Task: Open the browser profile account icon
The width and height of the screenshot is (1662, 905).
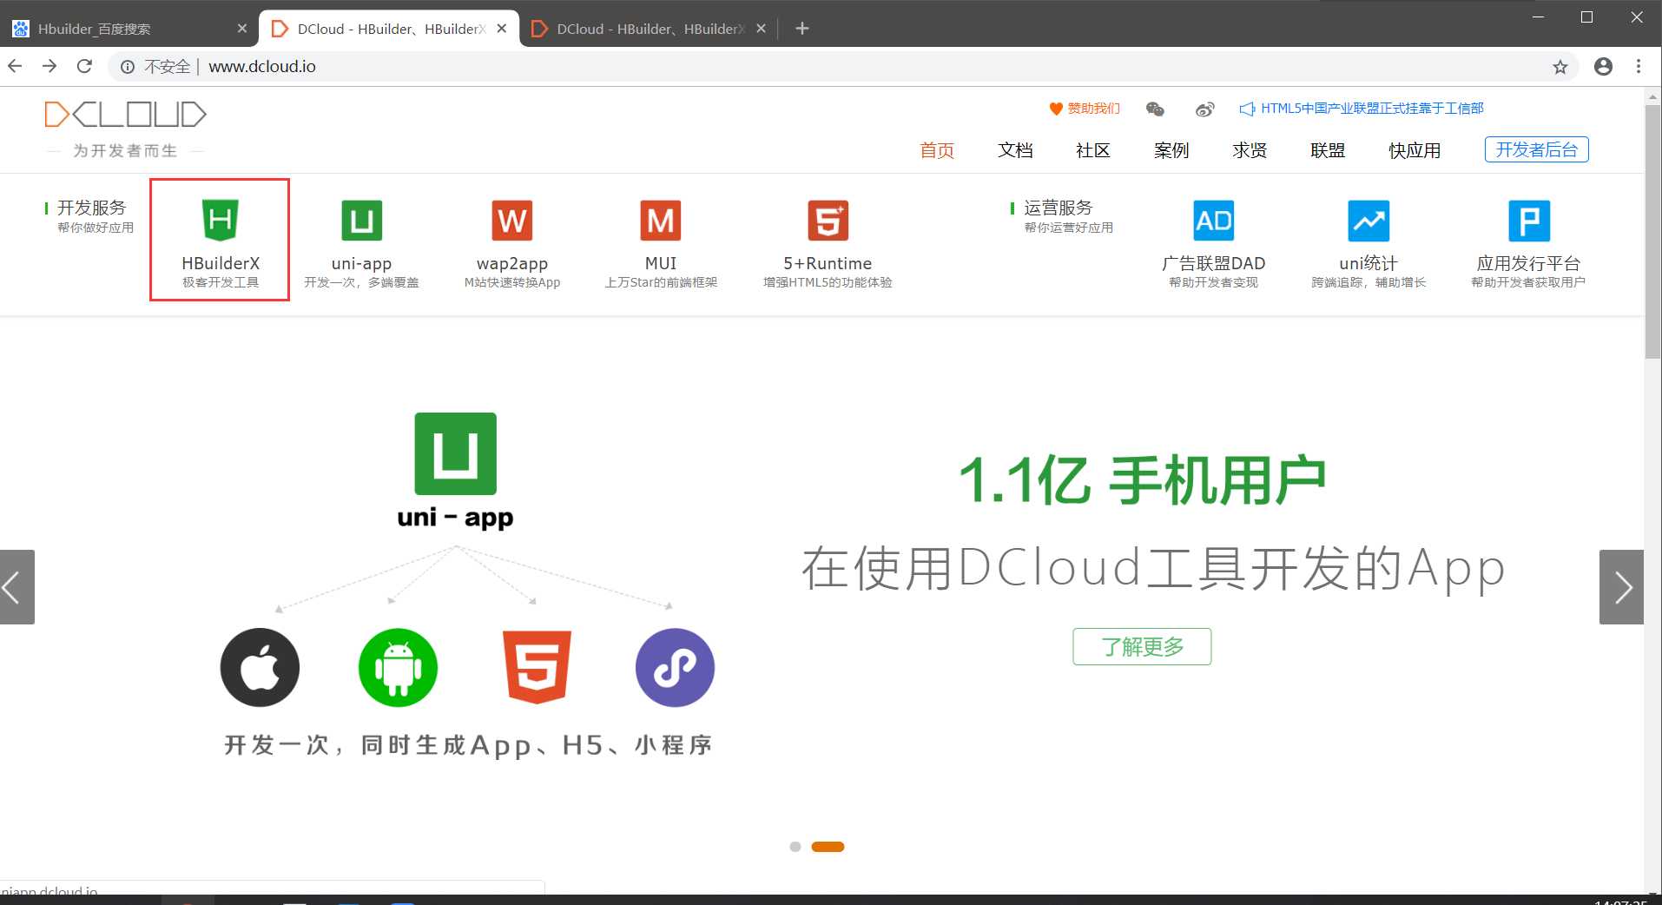Action: pyautogui.click(x=1603, y=67)
